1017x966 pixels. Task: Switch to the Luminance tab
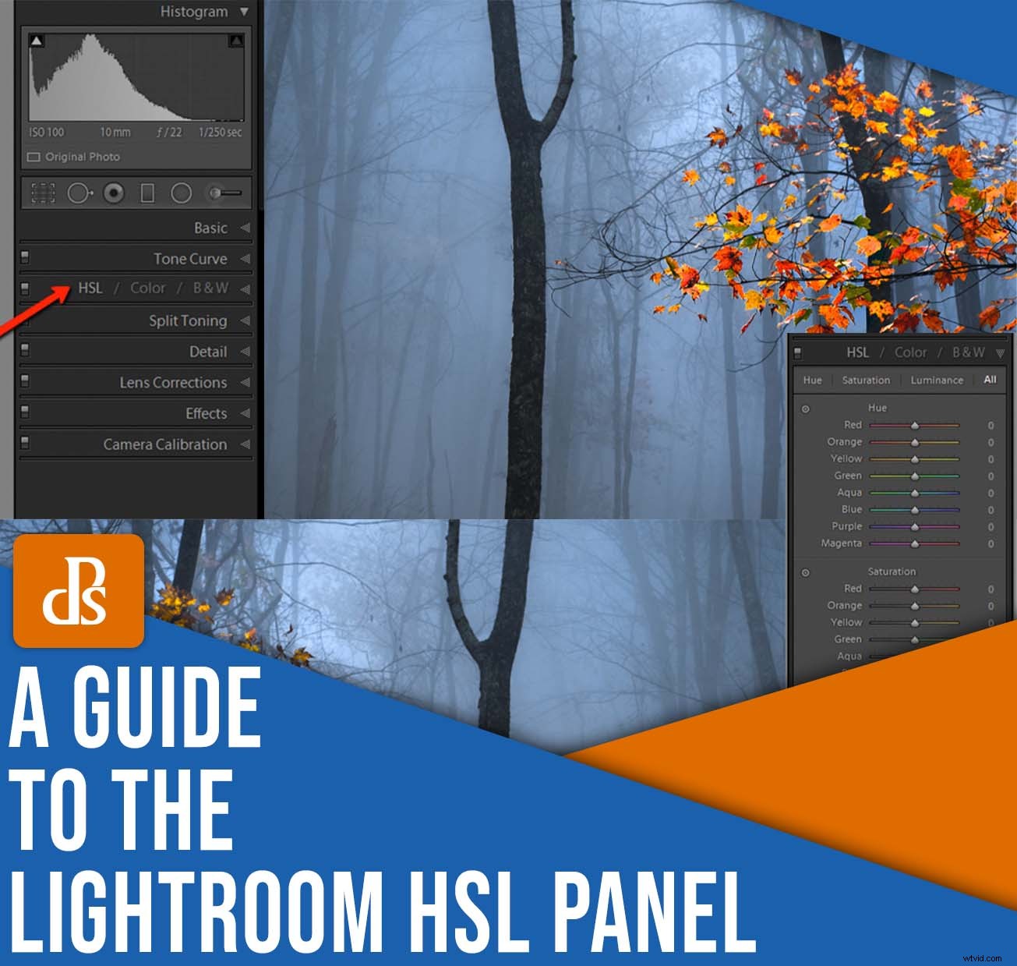(x=937, y=380)
